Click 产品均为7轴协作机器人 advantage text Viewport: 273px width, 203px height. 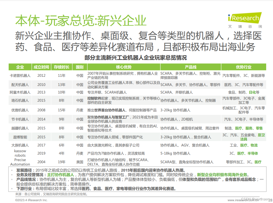click(116, 153)
